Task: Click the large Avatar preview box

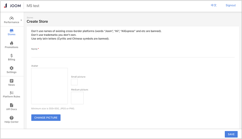Action: (x=50, y=86)
